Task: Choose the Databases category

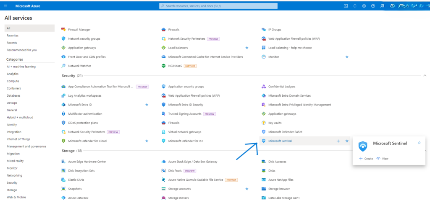Action: tap(13, 95)
